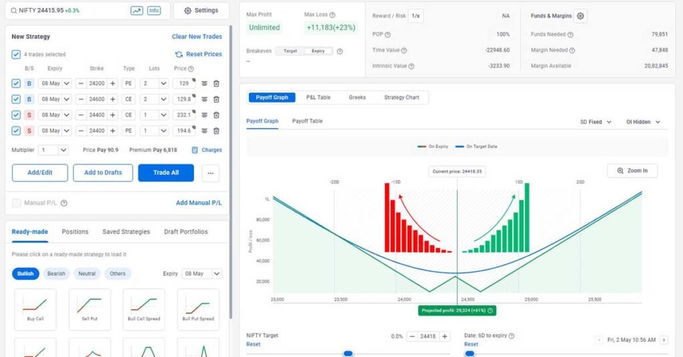Open the three-dots more options button
Screen dimensions: 683x357
coord(211,173)
